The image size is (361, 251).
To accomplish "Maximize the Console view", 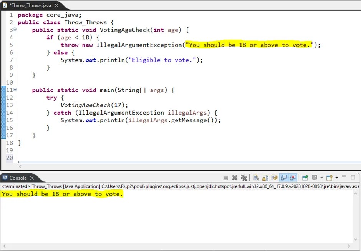I will click(353, 177).
